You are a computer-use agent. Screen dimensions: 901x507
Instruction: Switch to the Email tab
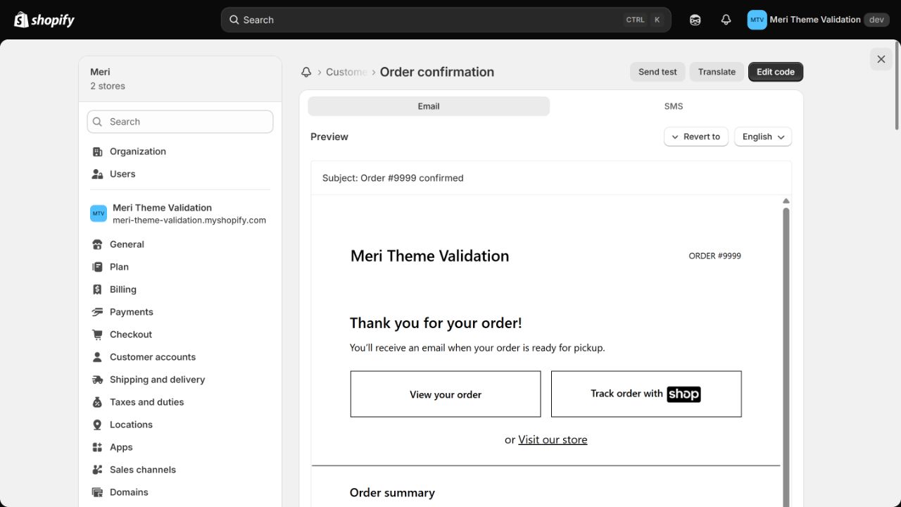click(429, 106)
